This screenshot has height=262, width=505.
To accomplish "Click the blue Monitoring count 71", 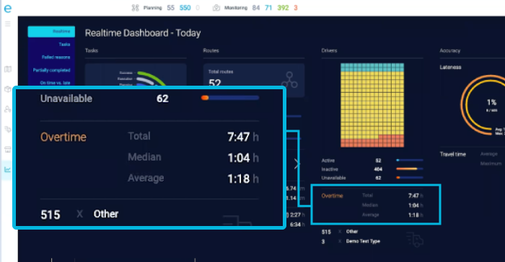I will tap(268, 8).
